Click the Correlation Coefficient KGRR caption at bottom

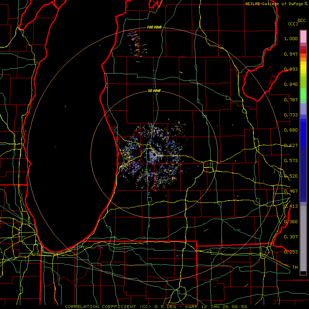click(x=156, y=307)
